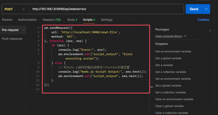218x115 pixels.
Task: Click the "method: 'GET'," code line
Action: coord(63,37)
